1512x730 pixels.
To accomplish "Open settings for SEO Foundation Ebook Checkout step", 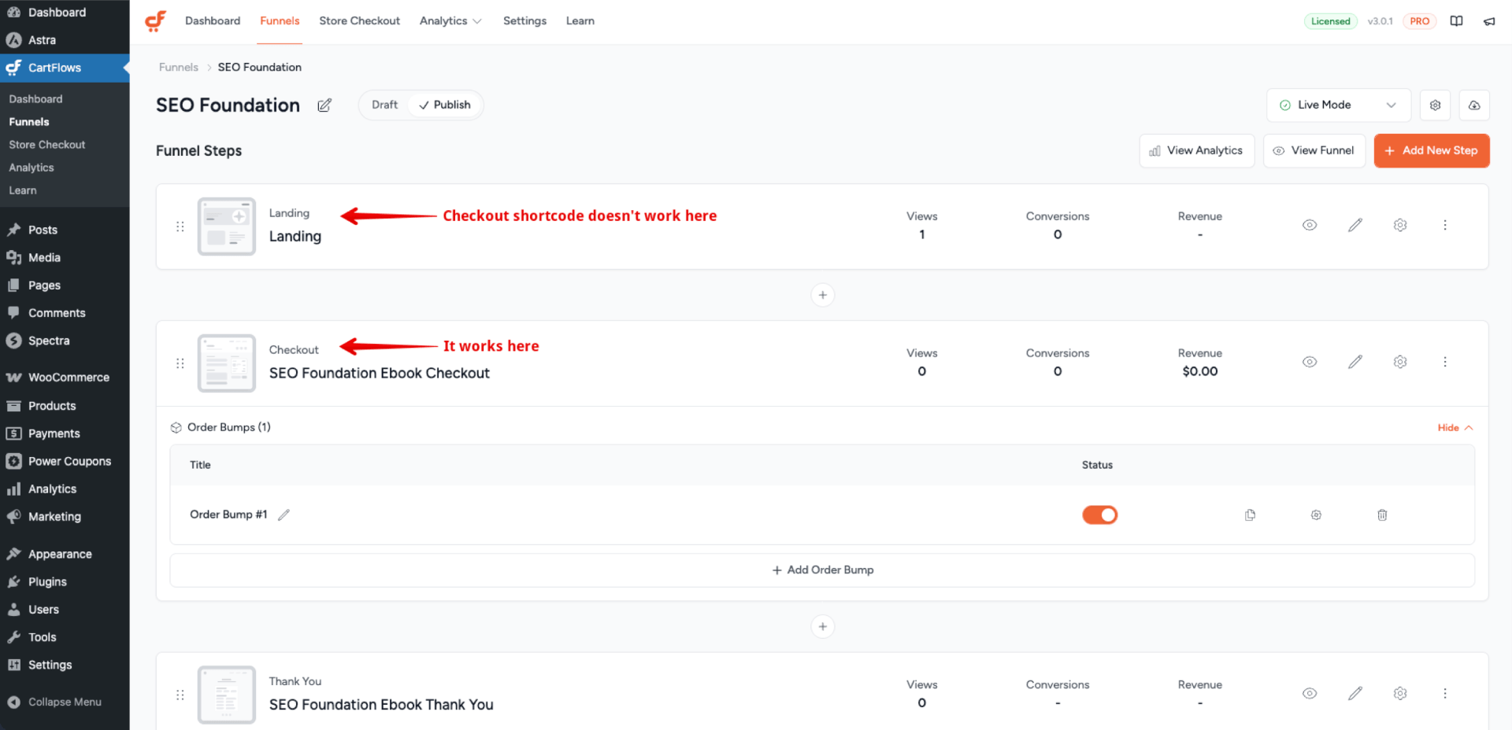I will 1400,362.
